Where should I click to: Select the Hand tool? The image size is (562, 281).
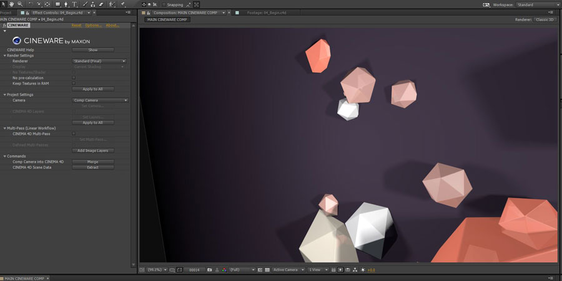click(11, 4)
